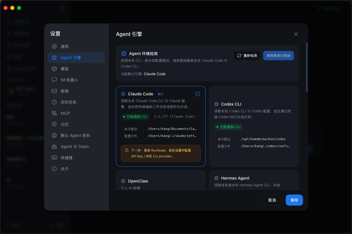Select the OpenClaw engine card title
The height and width of the screenshot is (234, 352).
click(138, 181)
